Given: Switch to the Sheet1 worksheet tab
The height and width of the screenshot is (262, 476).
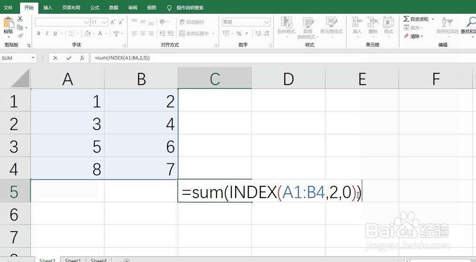Looking at the screenshot, I should click(x=73, y=261).
